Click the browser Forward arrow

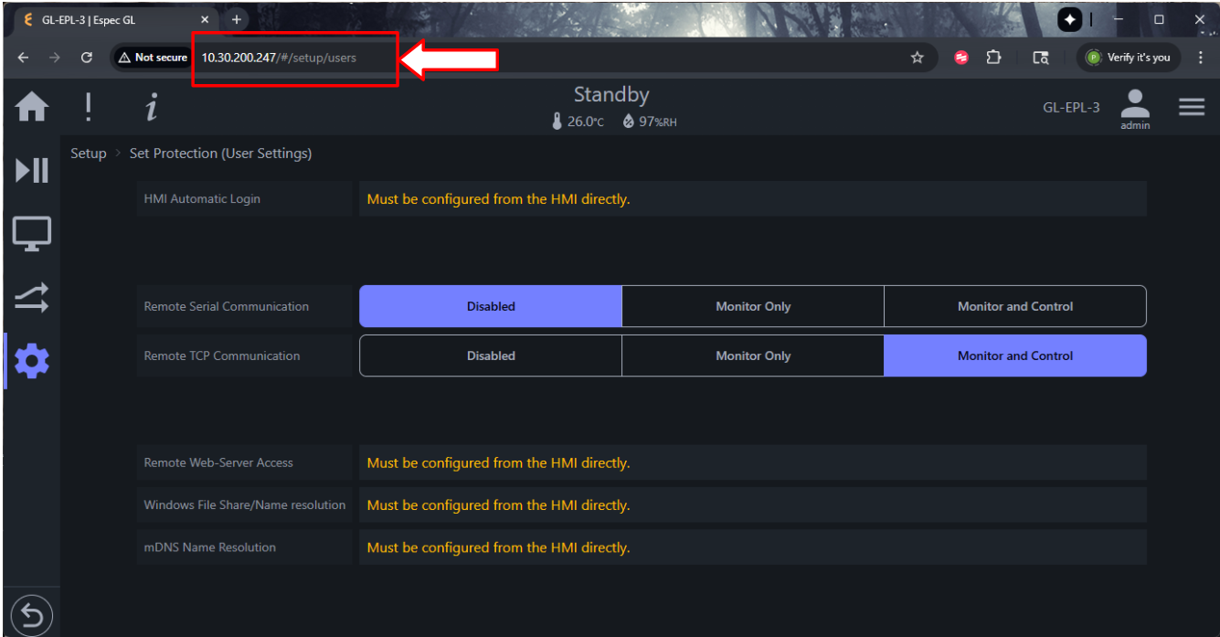click(x=54, y=58)
